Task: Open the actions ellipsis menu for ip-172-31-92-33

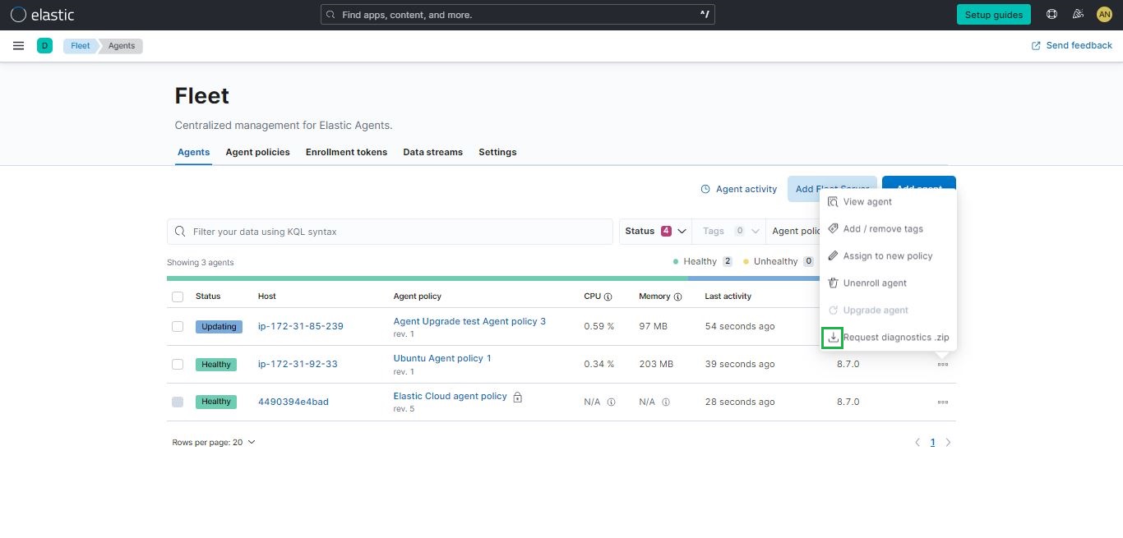Action: click(x=943, y=364)
